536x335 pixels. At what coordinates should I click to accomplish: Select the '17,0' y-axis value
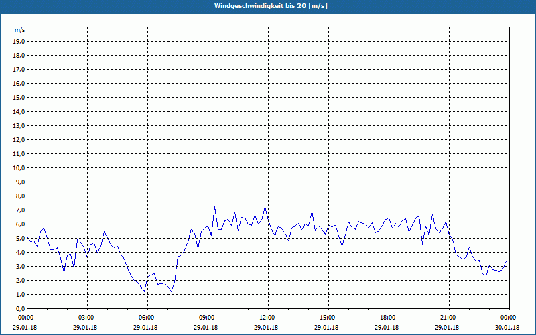[19, 70]
